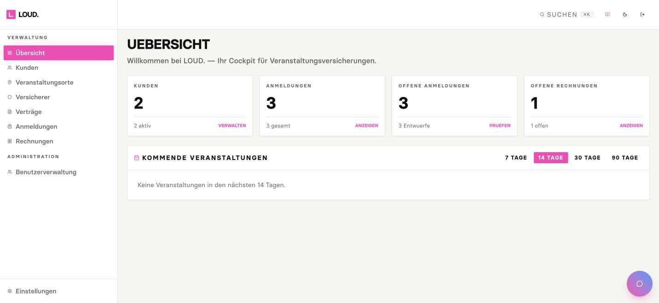Open Einstellungen at the bottom of the sidebar
This screenshot has width=659, height=303.
[x=58, y=291]
